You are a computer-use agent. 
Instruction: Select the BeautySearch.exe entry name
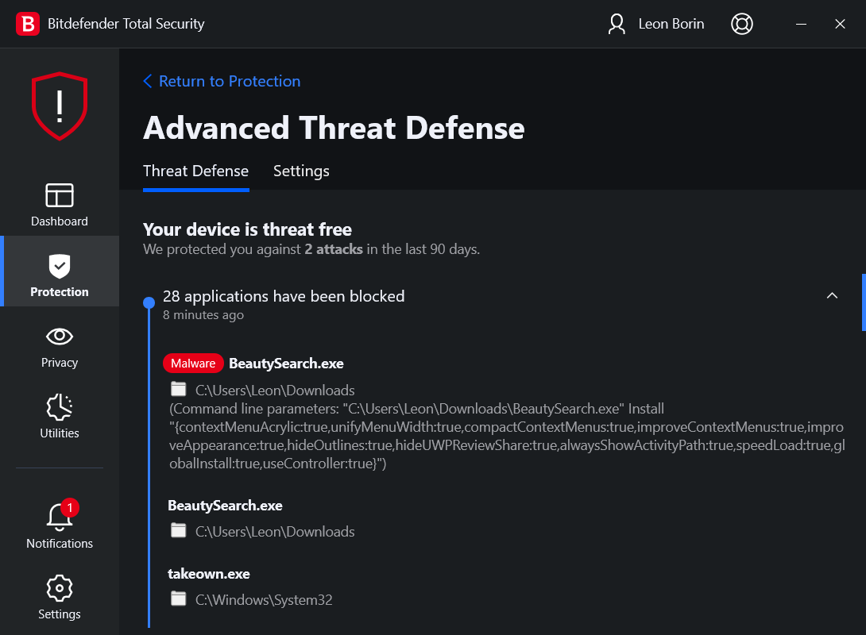286,363
